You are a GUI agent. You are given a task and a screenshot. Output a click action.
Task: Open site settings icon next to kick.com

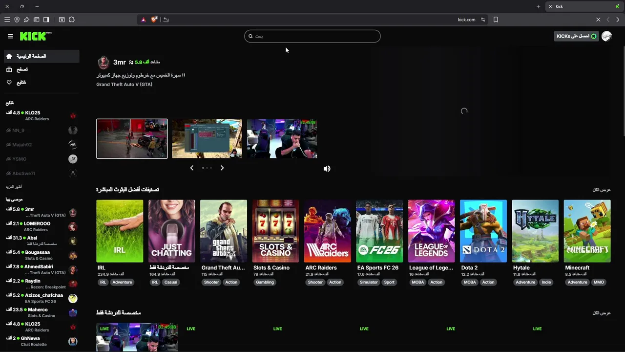(x=483, y=20)
